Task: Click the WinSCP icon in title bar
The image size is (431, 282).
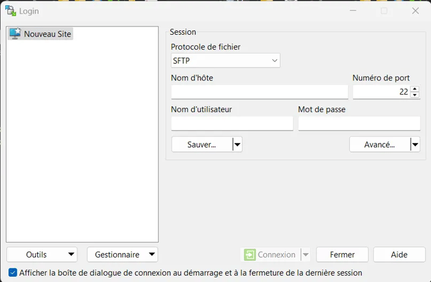Action: click(10, 11)
